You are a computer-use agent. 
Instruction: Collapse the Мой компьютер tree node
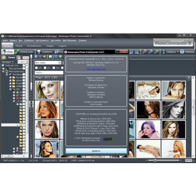coord(4,71)
